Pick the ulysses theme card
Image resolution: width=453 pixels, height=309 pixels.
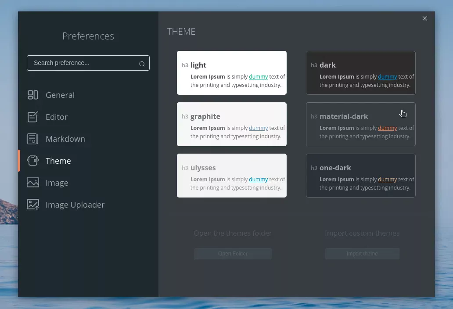232,176
